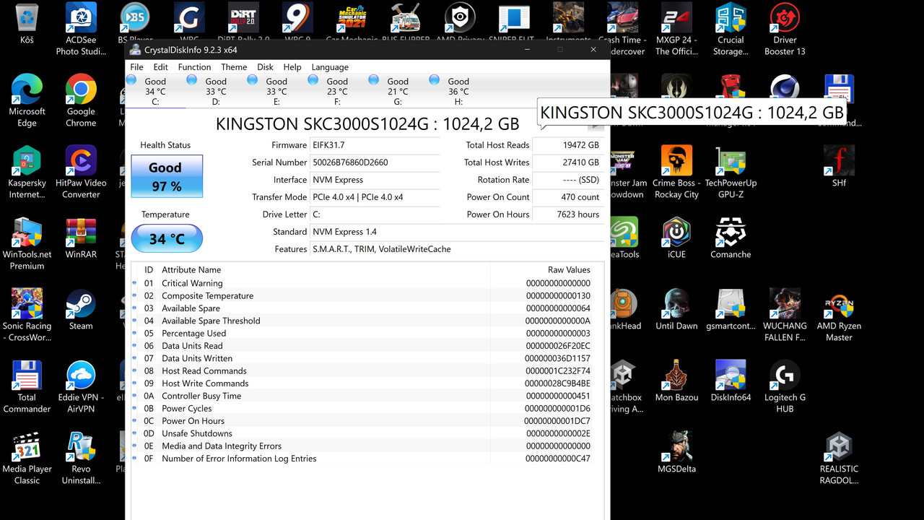This screenshot has width=924, height=520.
Task: Open MGSDelta desktop shortcut
Action: [x=676, y=452]
